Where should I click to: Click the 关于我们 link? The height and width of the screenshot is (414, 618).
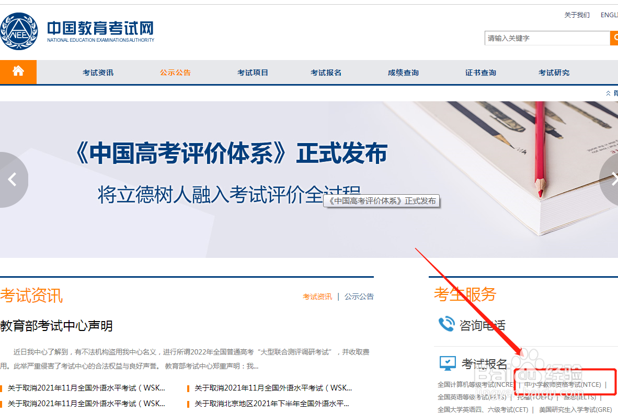coord(577,15)
